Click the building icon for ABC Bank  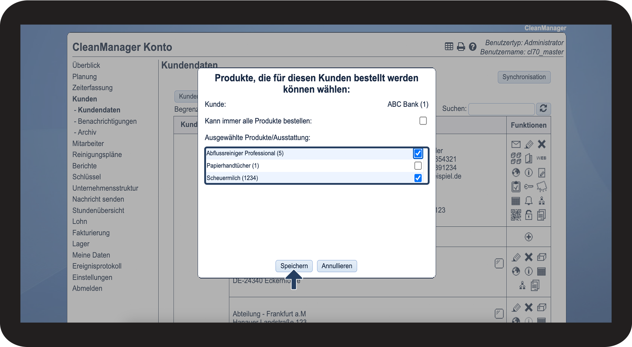(529, 158)
